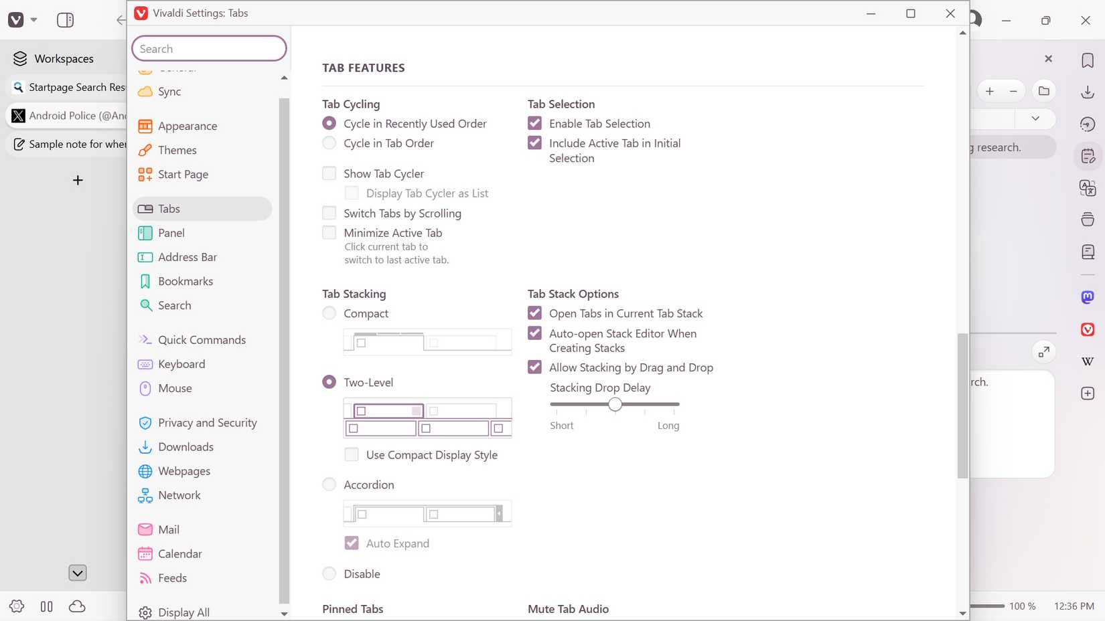Open the Downloads panel in the sidebar
Viewport: 1105px width, 621px height.
[x=1087, y=92]
